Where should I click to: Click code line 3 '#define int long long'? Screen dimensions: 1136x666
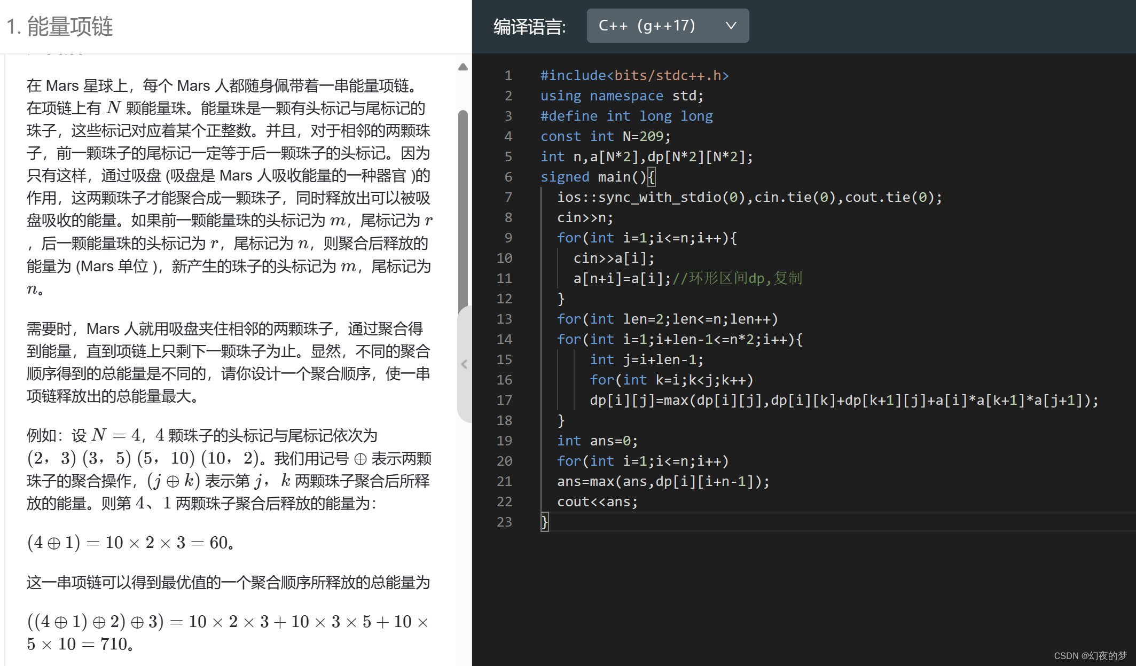point(626,116)
